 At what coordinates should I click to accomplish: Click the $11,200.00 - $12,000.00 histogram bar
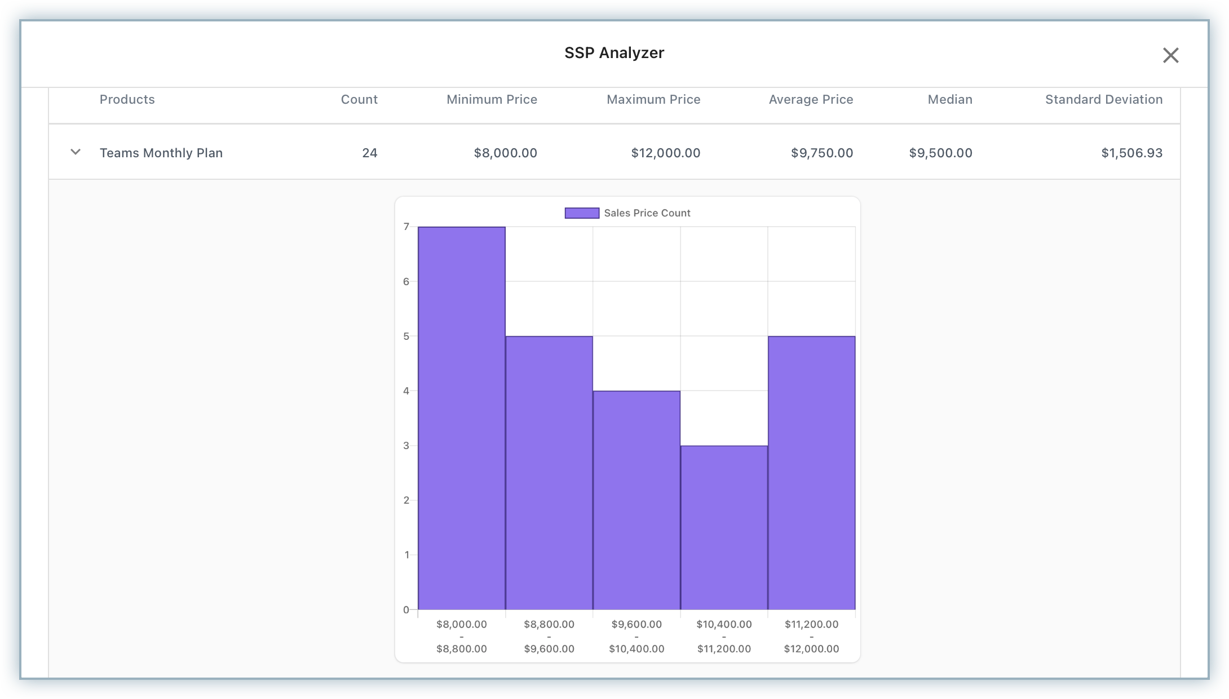811,473
